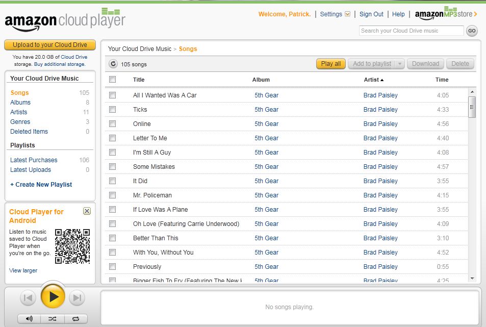
Task: Click the refresh songs icon
Action: point(113,64)
